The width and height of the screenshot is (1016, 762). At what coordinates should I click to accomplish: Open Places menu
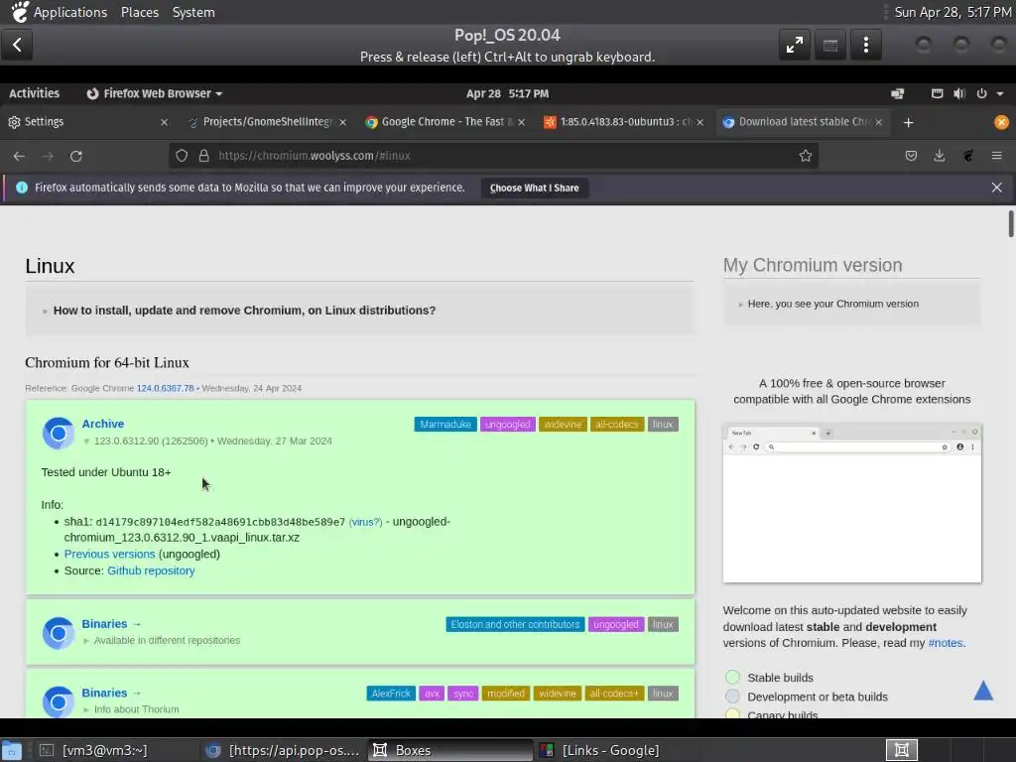click(x=139, y=12)
